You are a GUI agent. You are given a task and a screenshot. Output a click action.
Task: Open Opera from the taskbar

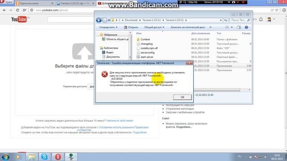pyautogui.click(x=58, y=157)
